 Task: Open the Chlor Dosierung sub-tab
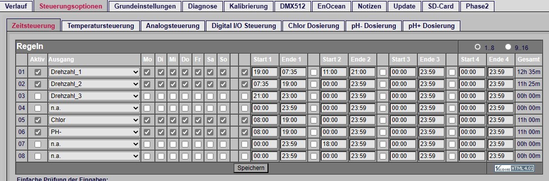(x=314, y=25)
